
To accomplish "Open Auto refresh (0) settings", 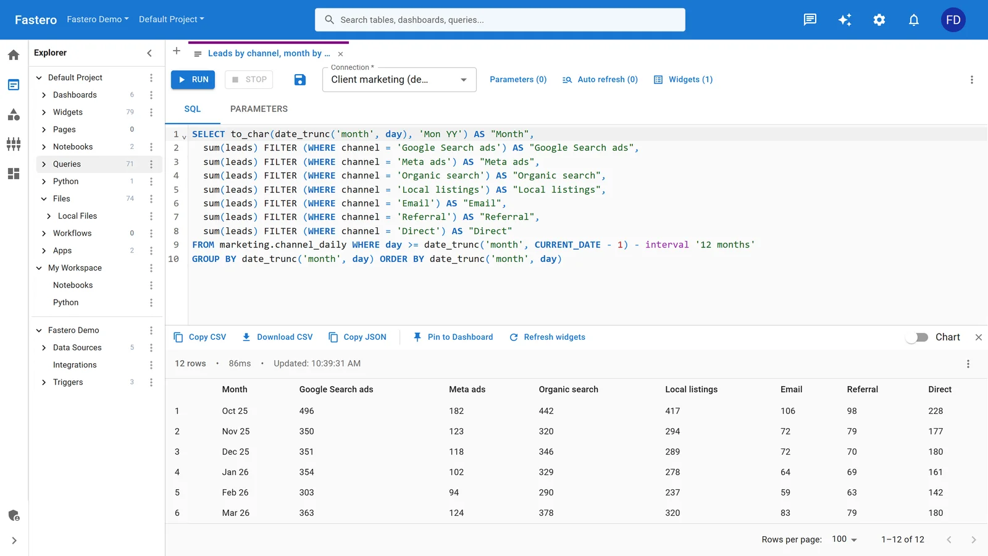I will [x=600, y=80].
